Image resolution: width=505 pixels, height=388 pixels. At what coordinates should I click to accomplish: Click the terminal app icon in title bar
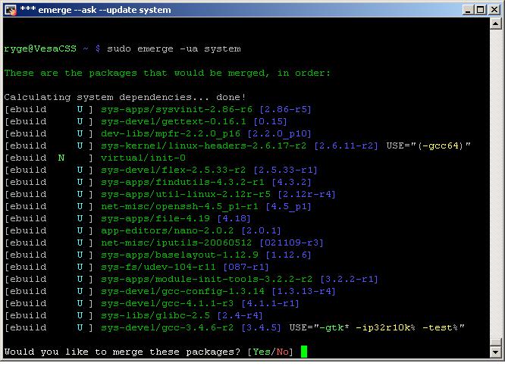tap(11, 10)
